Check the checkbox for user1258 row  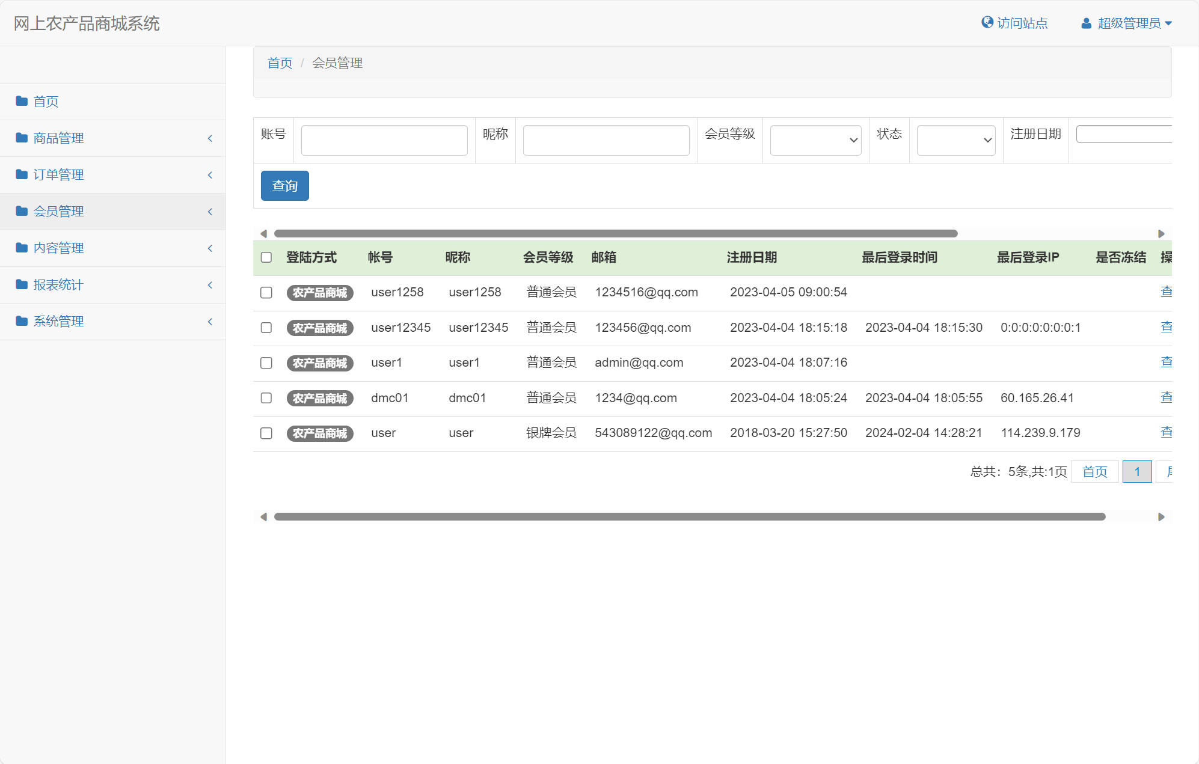(266, 292)
